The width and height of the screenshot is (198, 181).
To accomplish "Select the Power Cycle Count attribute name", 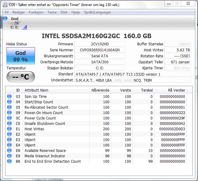I will point(40,118).
